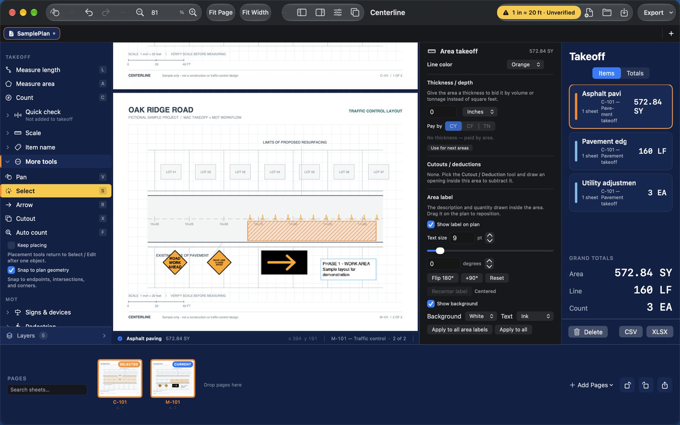Click the undo arrow in toolbar
Screen dimensions: 680x425
pos(88,12)
